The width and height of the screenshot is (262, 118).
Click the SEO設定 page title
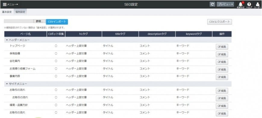131,4
